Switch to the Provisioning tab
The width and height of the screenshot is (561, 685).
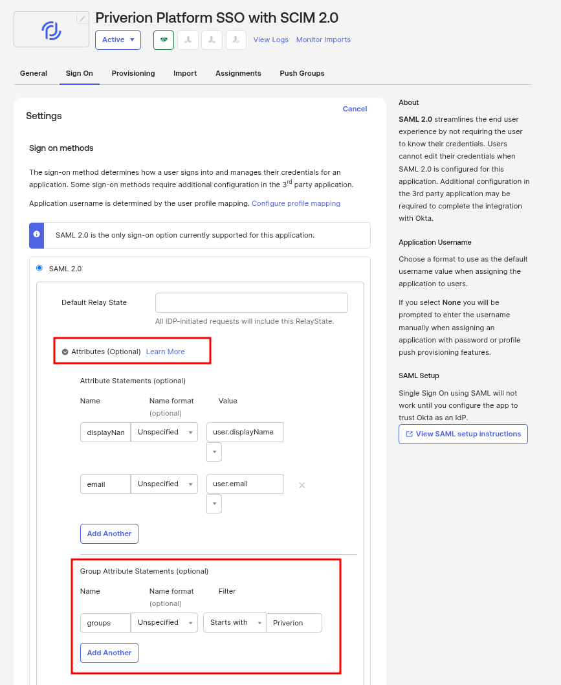[133, 73]
